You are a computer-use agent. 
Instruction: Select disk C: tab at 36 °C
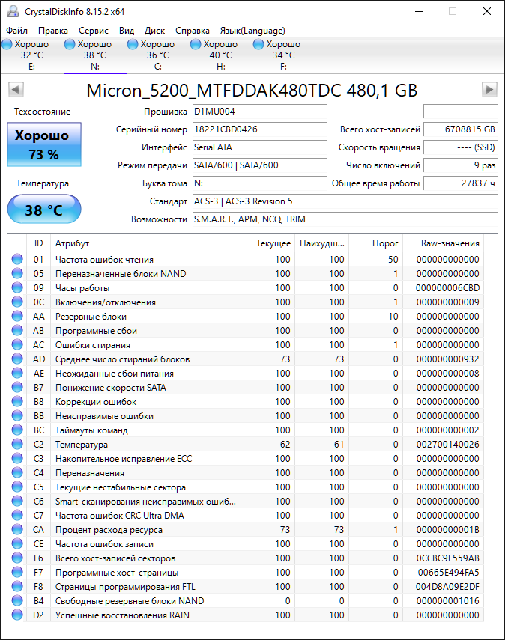pos(157,55)
